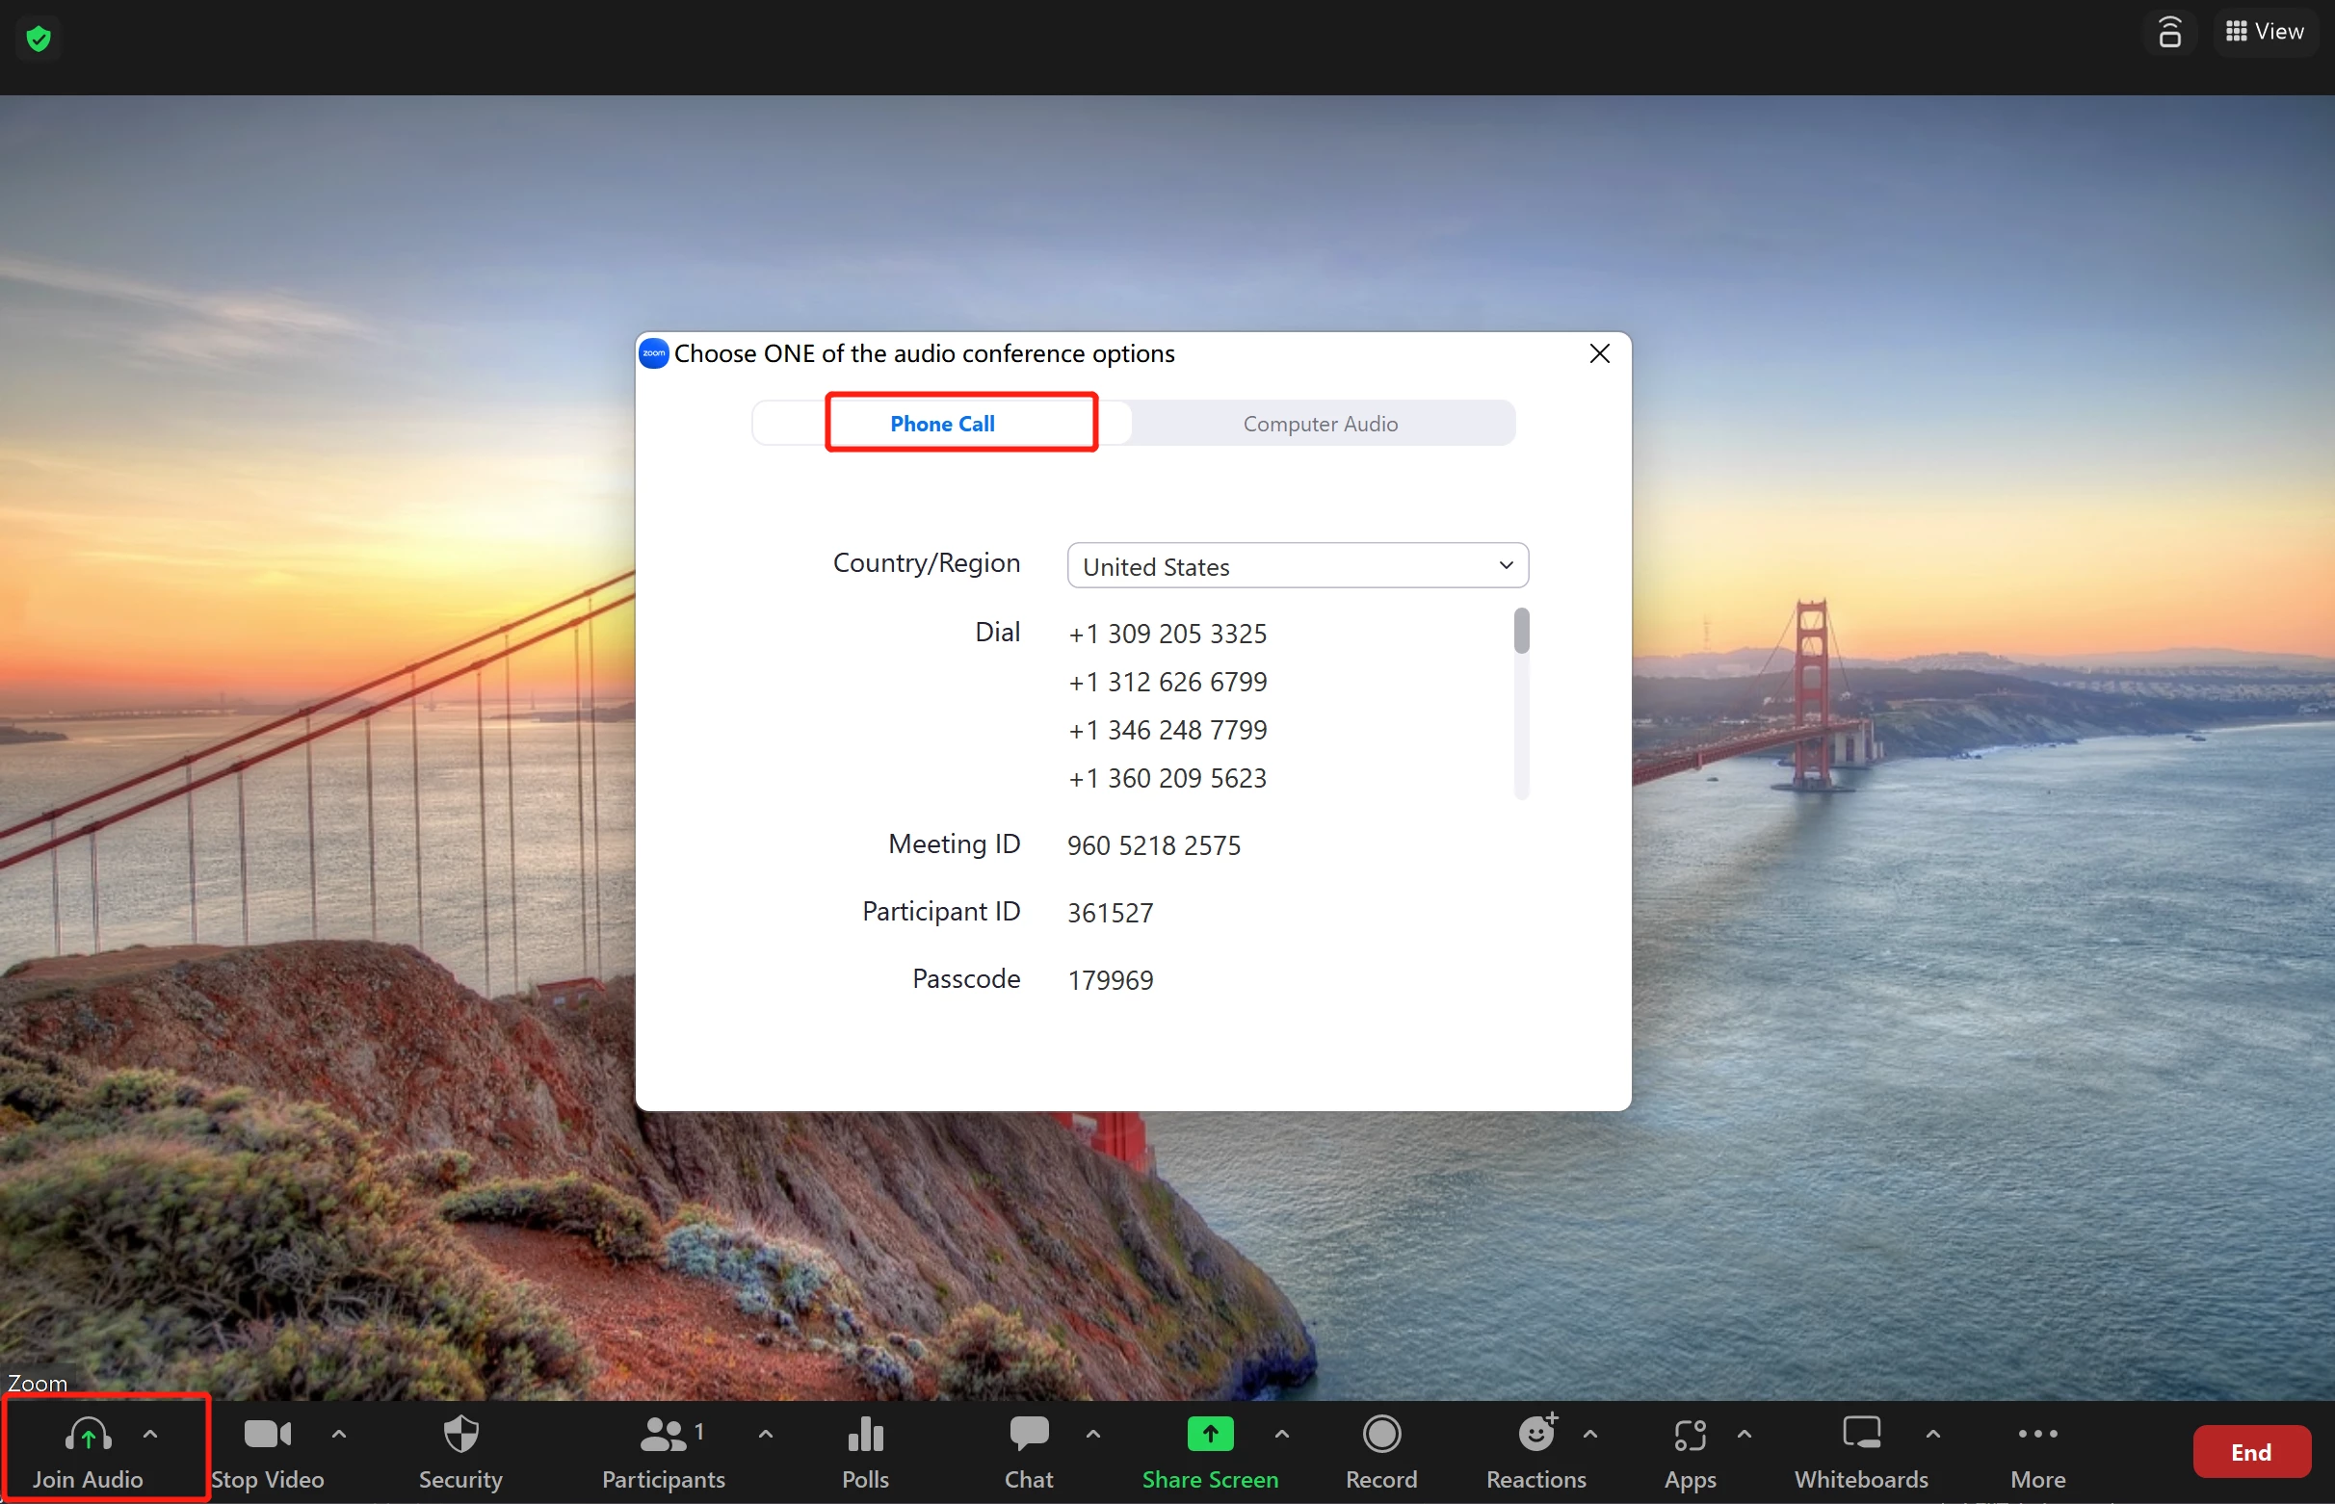Open the Country/Region United States dropdown

(1297, 566)
